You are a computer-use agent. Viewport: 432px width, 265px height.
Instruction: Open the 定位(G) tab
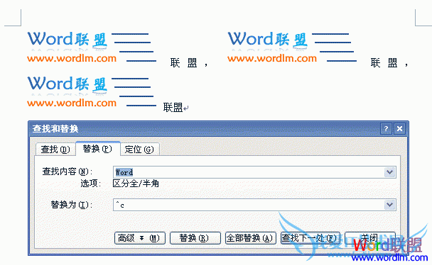(139, 150)
